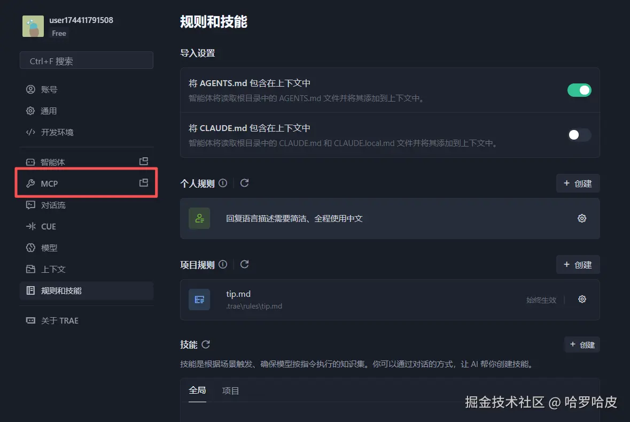The height and width of the screenshot is (422, 630).
Task: Create a new personal rule
Action: click(578, 183)
